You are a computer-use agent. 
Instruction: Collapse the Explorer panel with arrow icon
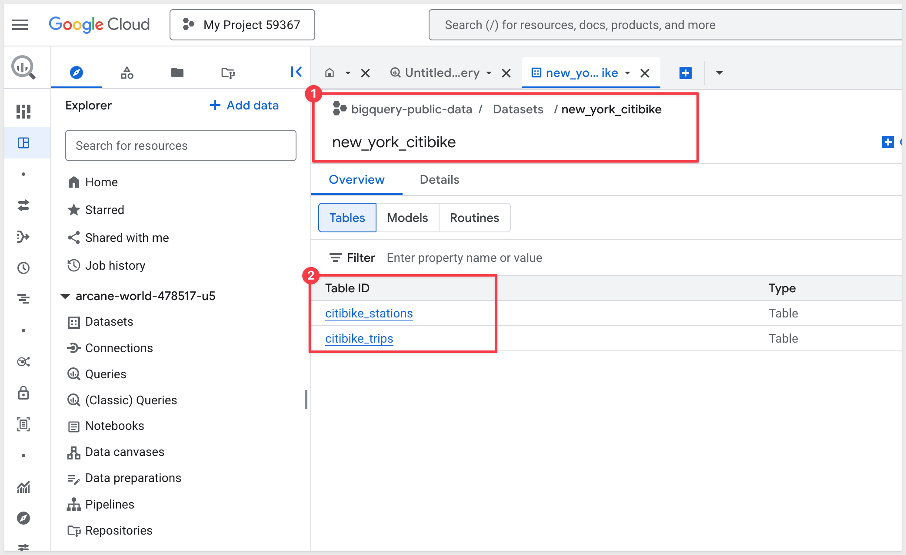click(x=296, y=72)
